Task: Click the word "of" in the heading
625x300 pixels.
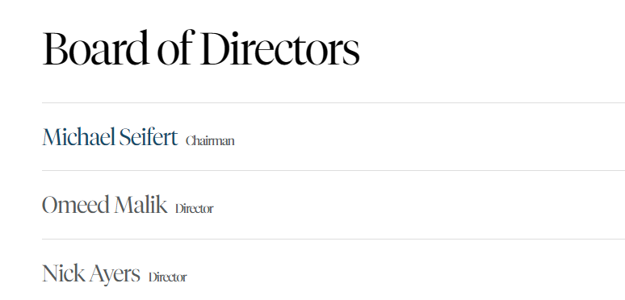Action: click(x=175, y=48)
